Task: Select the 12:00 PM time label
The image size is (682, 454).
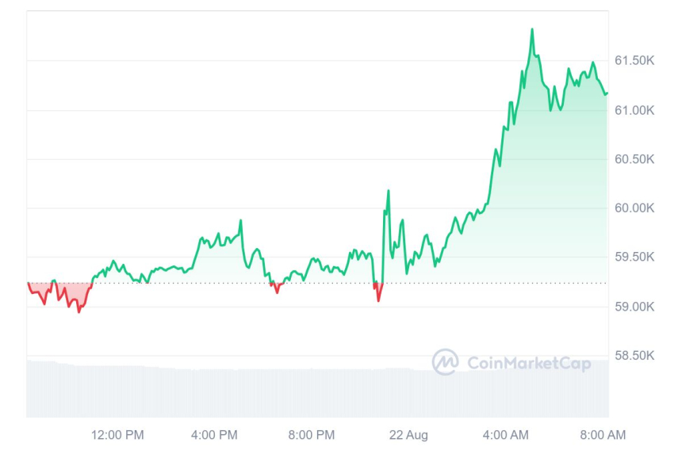Action: pos(117,434)
